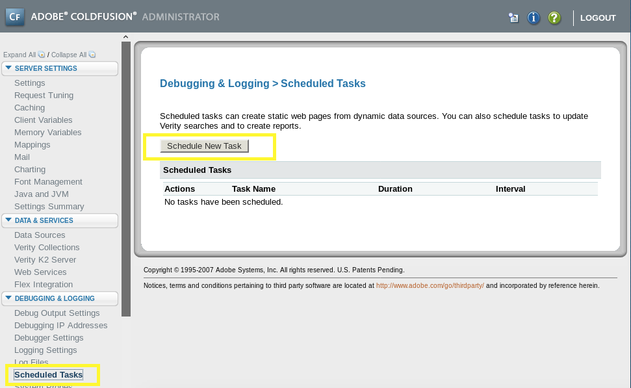Click the Schedule New Task button
The width and height of the screenshot is (631, 388).
(x=204, y=146)
